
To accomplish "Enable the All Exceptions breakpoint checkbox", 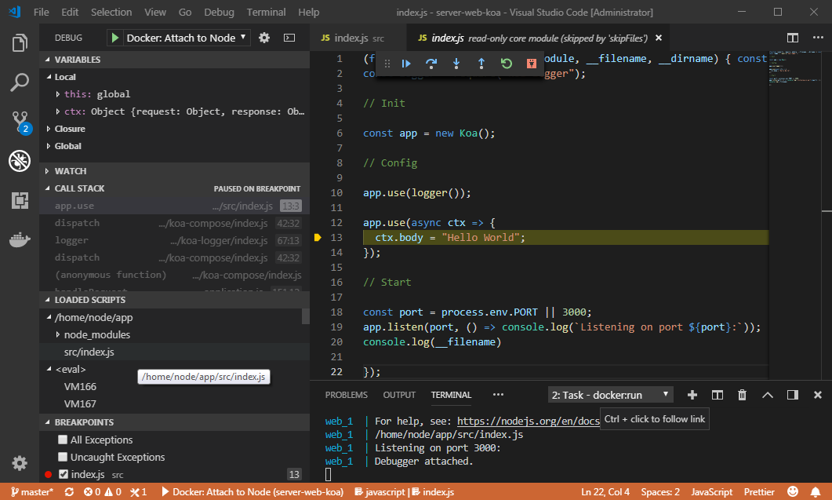I will pos(63,440).
